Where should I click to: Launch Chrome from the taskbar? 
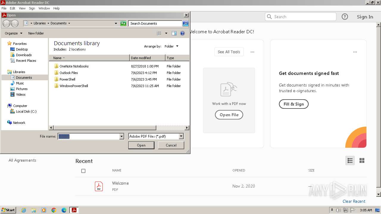54,210
